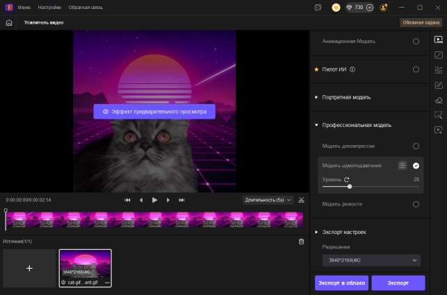This screenshot has width=447, height=295.
Task: Open more options dots on cat-gif thumbnail
Action: (107, 283)
